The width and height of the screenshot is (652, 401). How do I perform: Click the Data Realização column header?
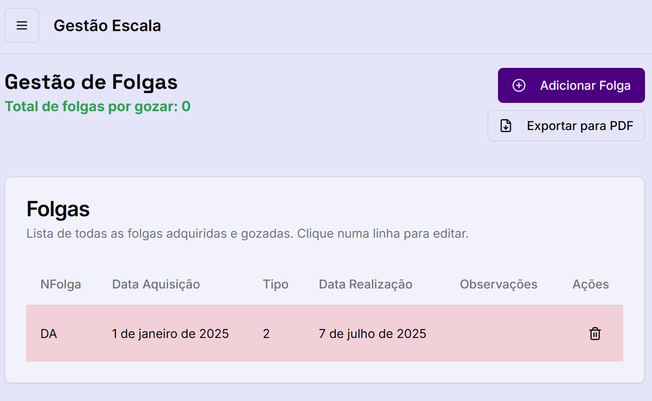coord(365,284)
